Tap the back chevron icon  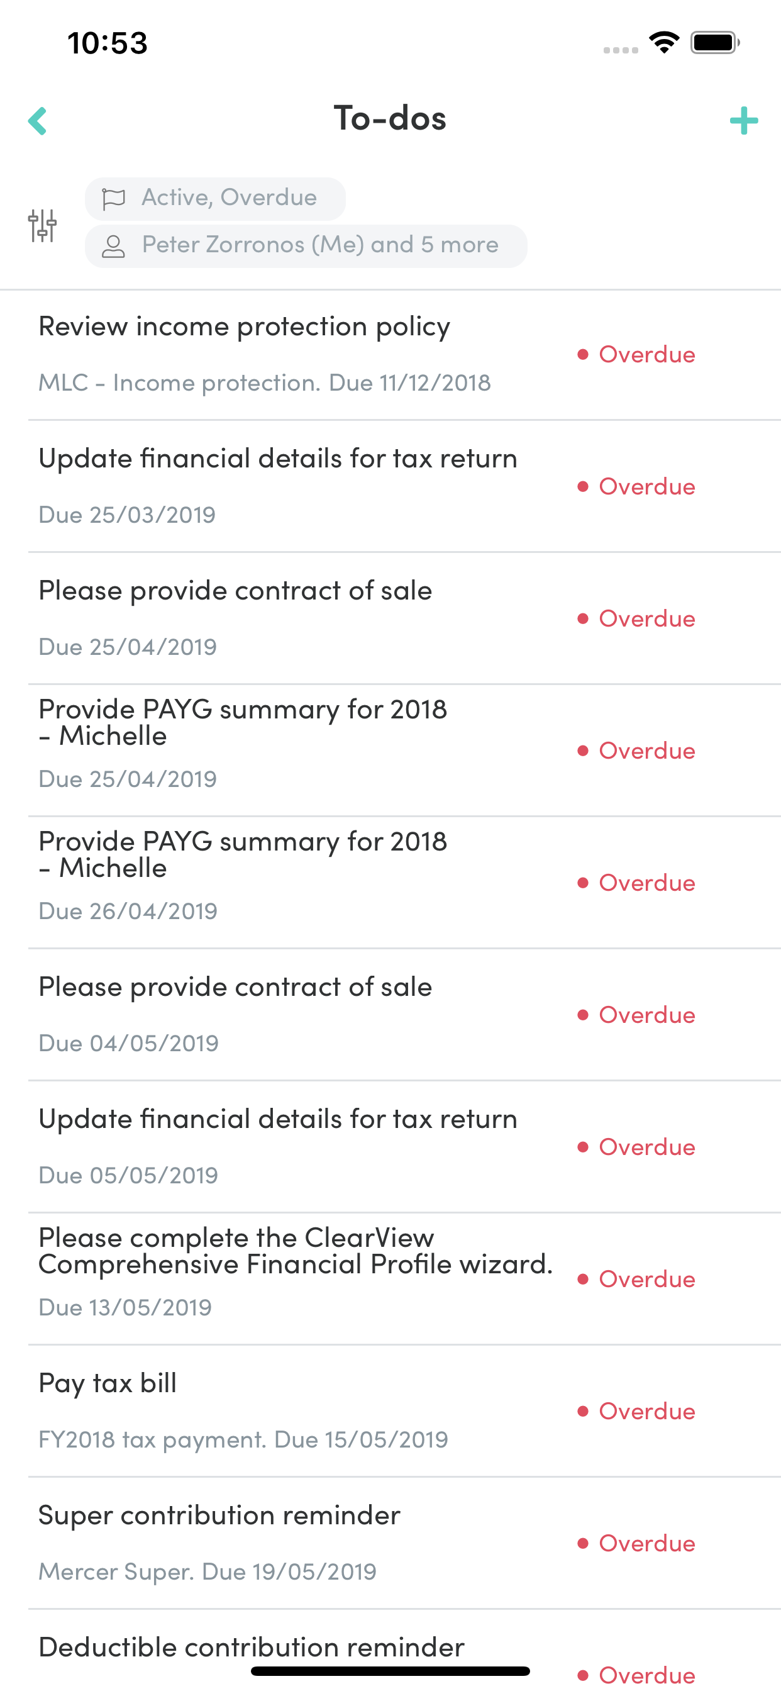37,121
